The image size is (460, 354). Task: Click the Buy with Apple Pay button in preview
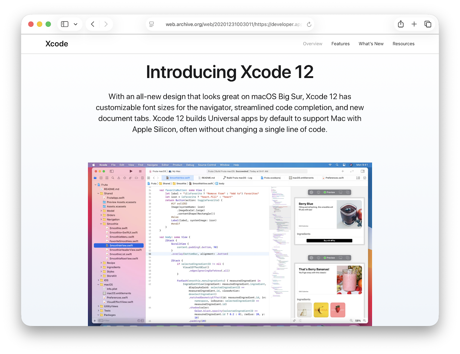coord(329,241)
